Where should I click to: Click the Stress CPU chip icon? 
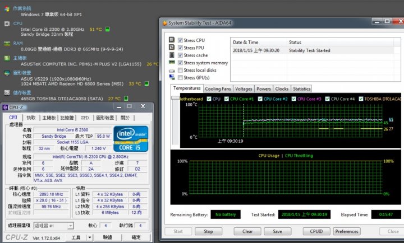(172, 40)
